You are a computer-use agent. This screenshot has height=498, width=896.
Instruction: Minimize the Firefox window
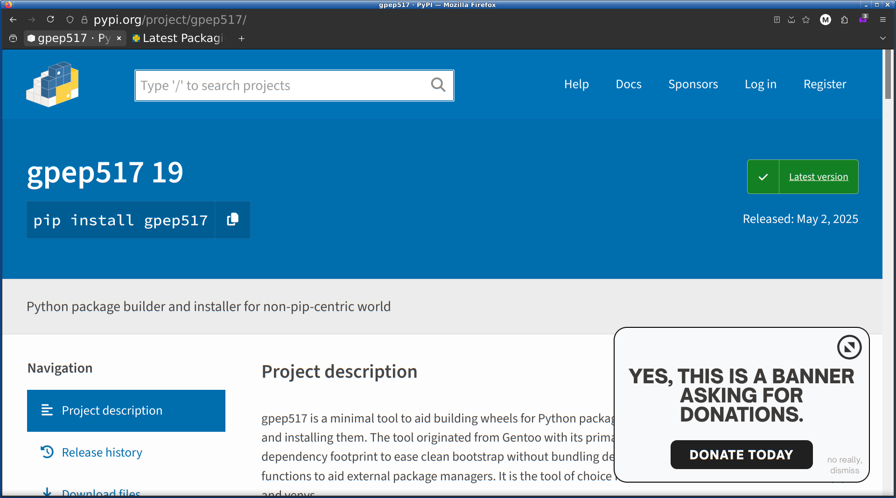pyautogui.click(x=866, y=5)
